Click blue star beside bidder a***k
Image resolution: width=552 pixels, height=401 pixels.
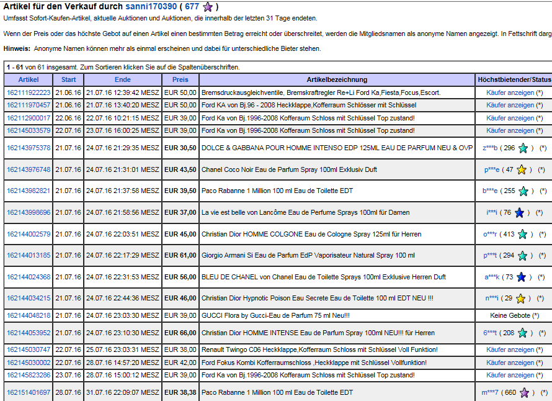[x=521, y=277]
